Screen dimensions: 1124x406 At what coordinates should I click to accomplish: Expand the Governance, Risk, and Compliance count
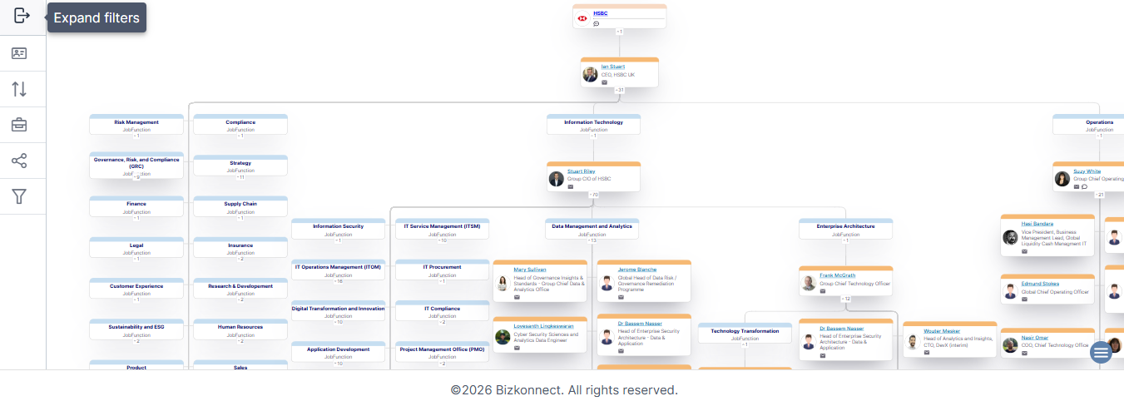click(136, 177)
